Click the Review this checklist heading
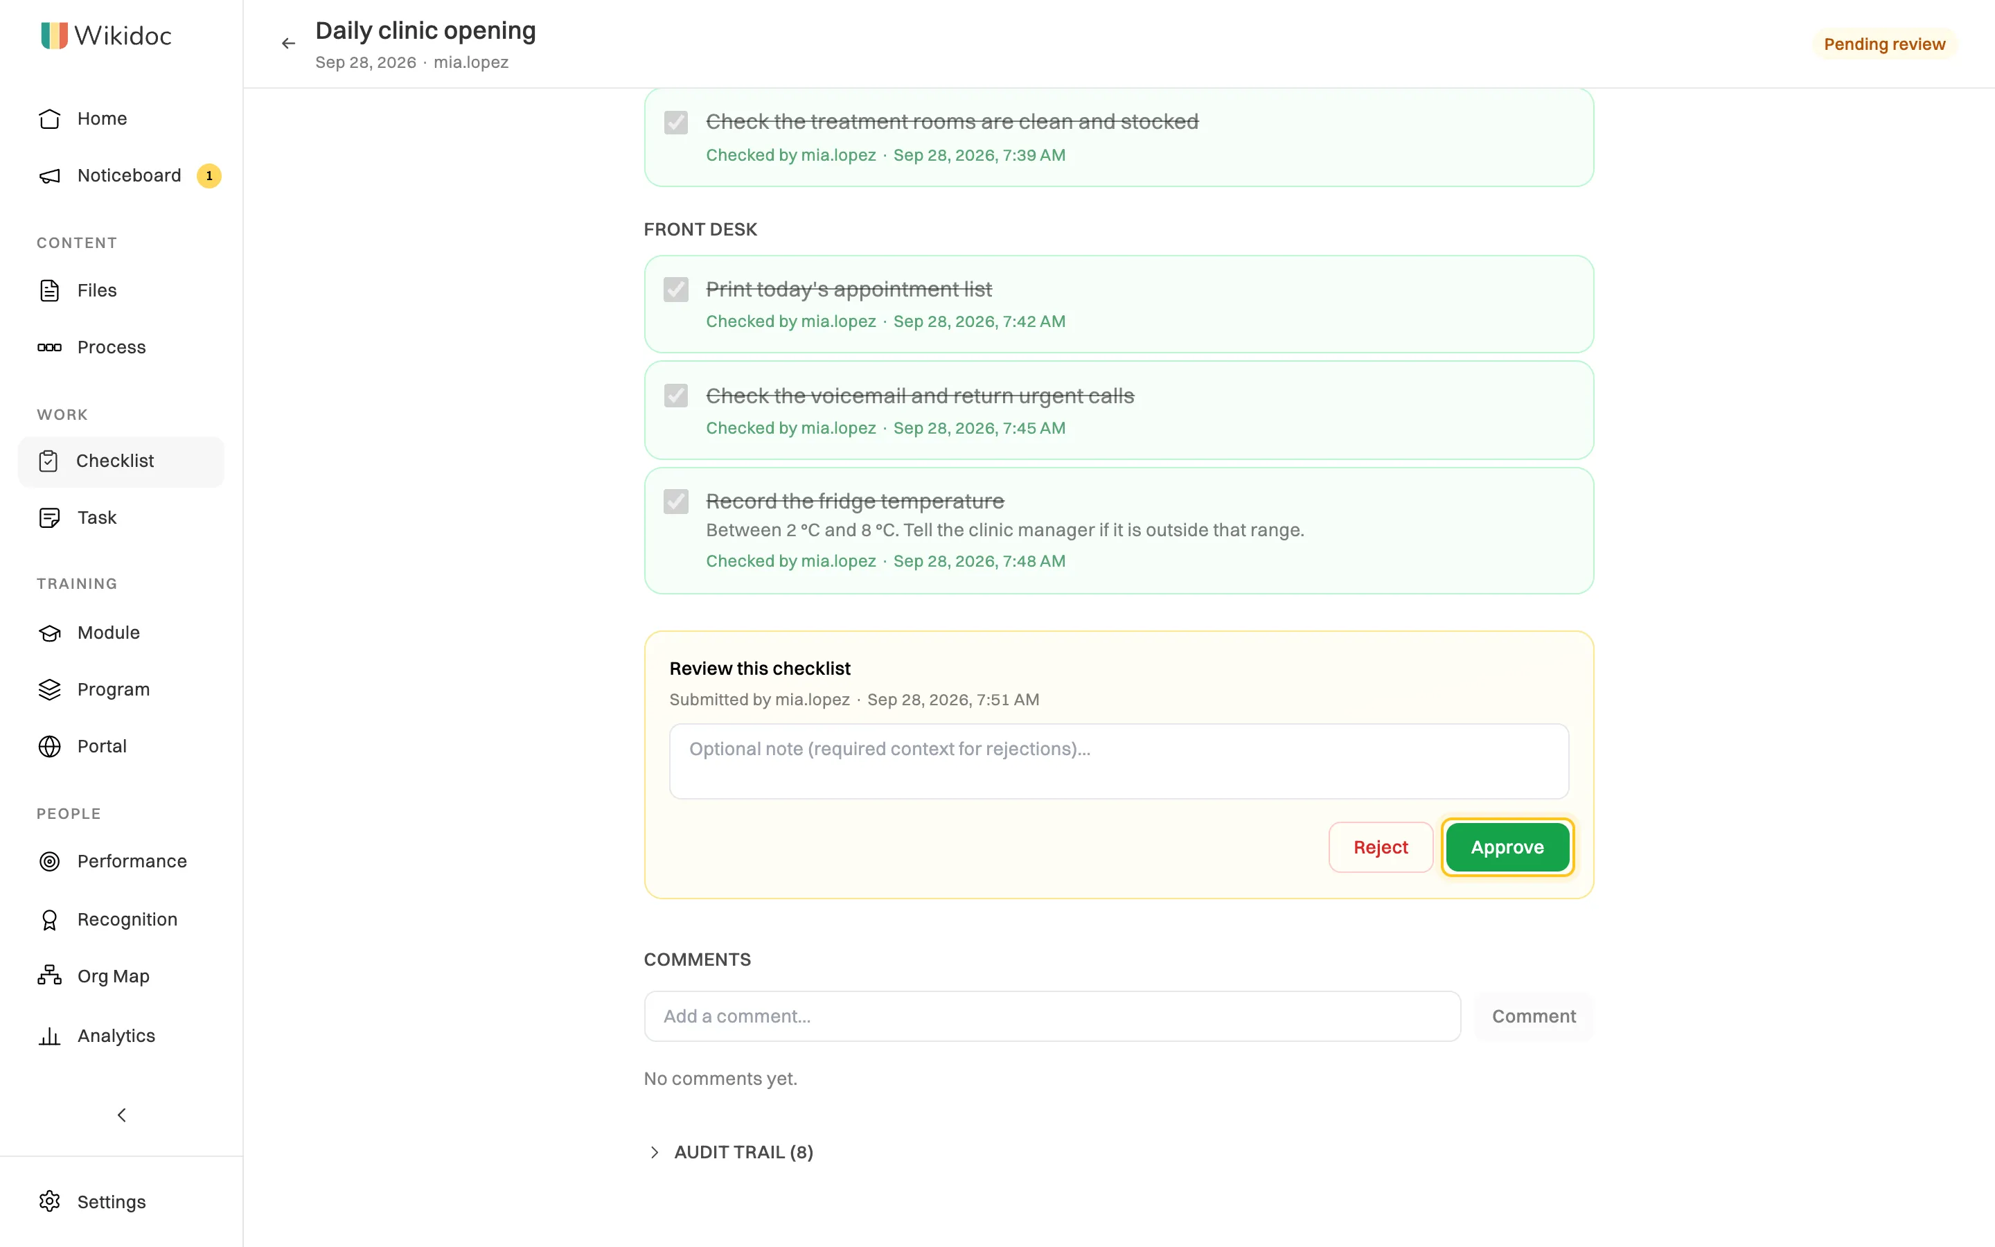 click(759, 668)
